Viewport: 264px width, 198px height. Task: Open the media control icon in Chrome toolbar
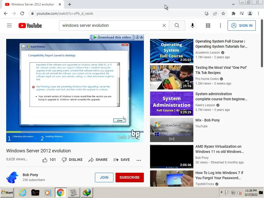(242, 13)
